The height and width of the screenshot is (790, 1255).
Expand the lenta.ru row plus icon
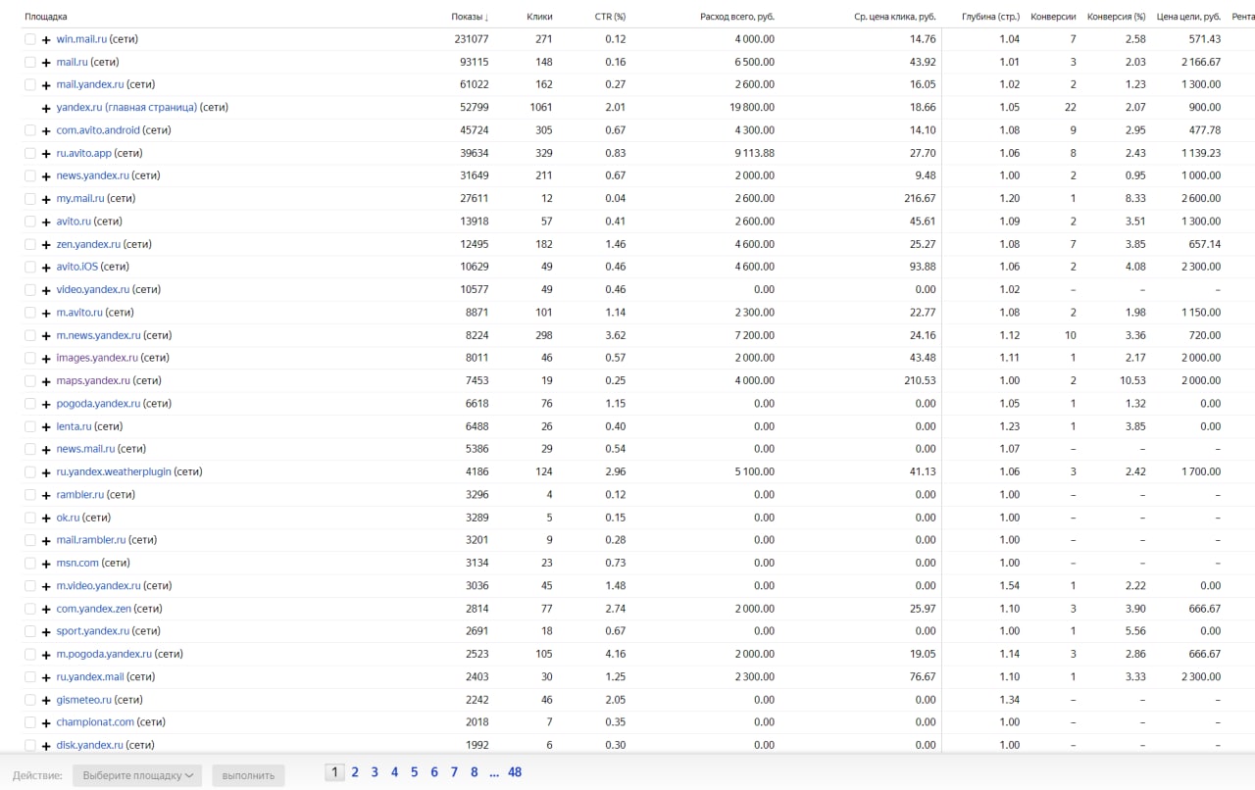[x=46, y=426]
